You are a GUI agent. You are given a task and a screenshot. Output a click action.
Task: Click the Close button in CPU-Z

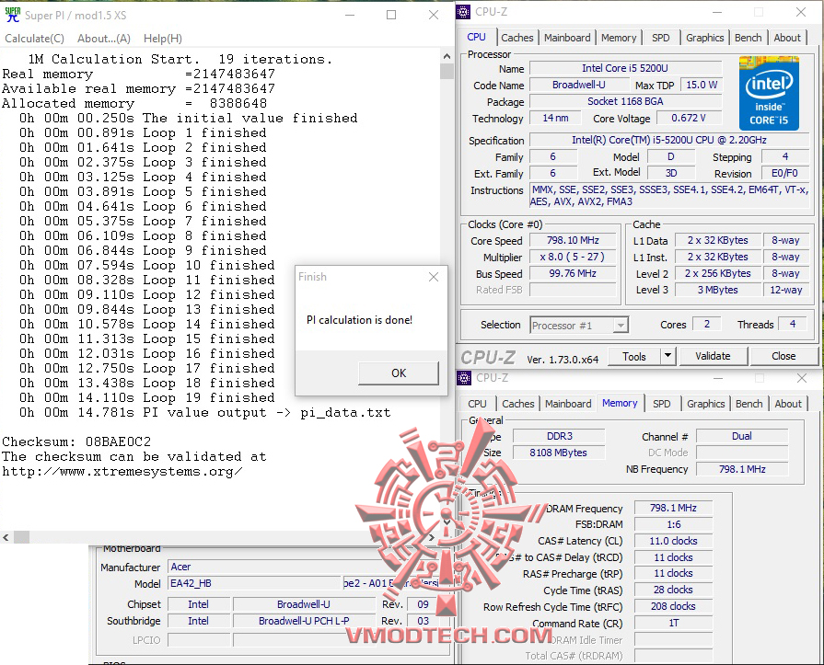click(783, 356)
